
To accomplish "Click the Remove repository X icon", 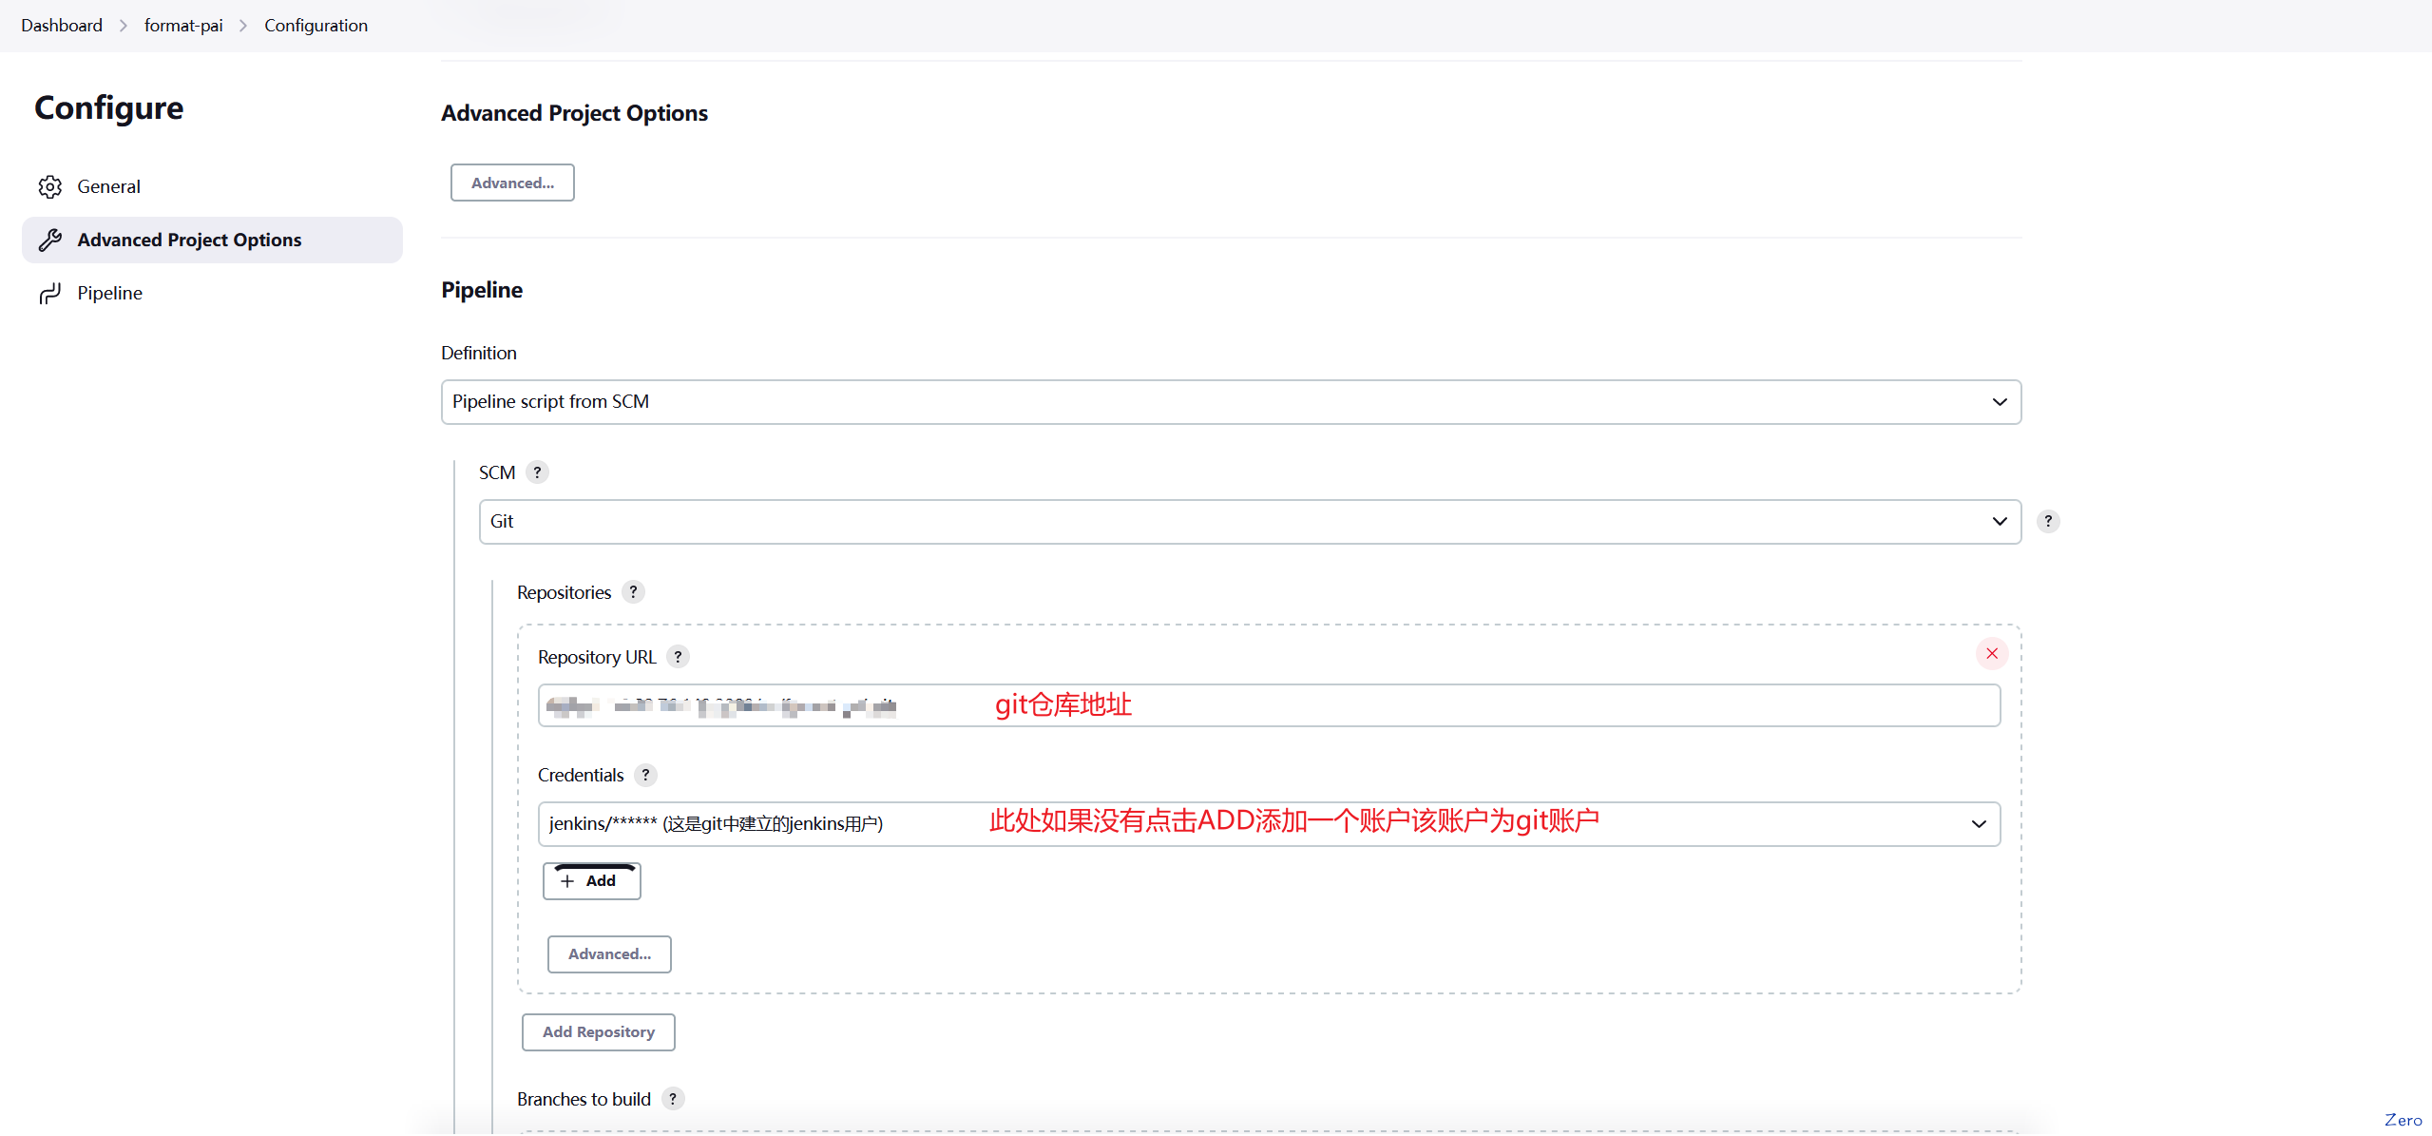I will [1993, 653].
